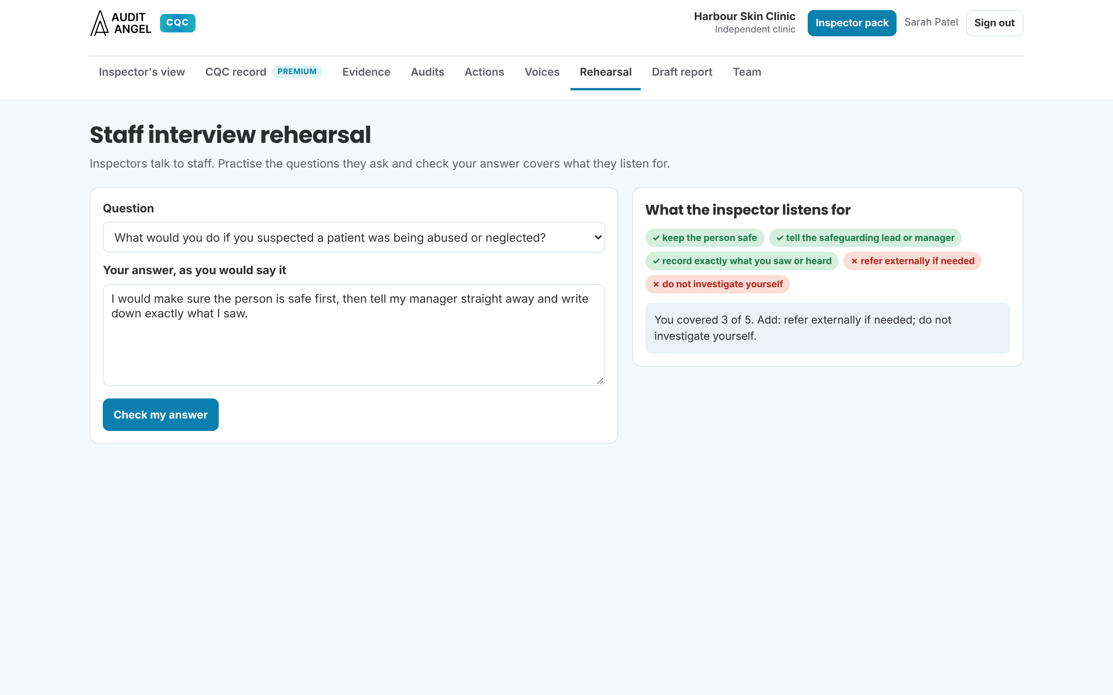Click the textarea resize handle

(x=600, y=381)
